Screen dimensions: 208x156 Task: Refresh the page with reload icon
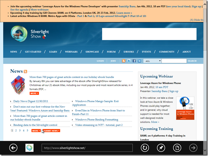(145, 148)
